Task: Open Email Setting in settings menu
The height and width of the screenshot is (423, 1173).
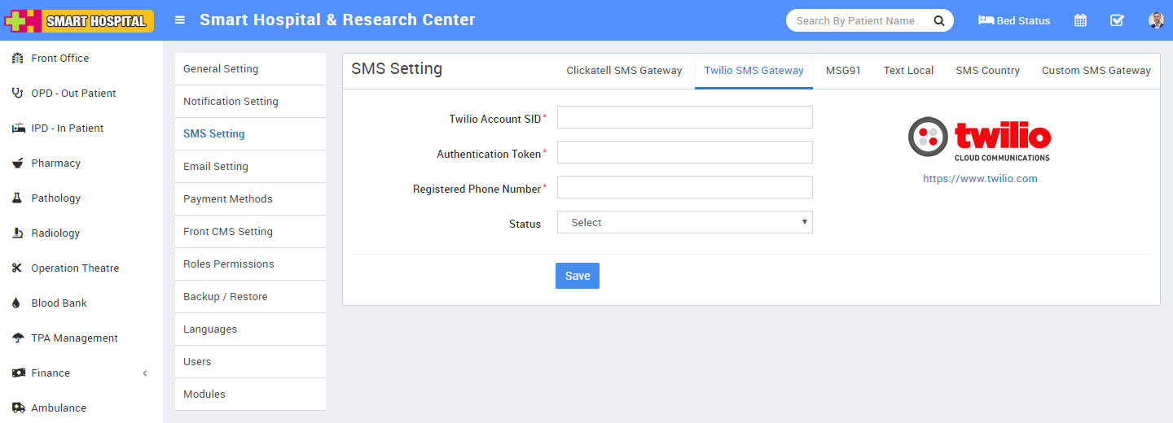Action: 216,167
